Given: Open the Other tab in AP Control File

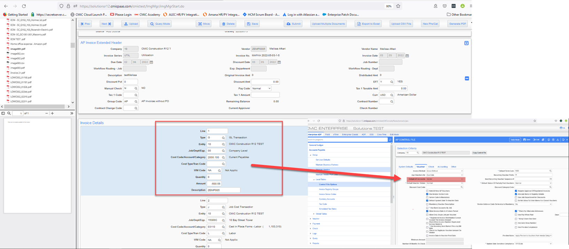Looking at the screenshot, I should coord(453,167).
